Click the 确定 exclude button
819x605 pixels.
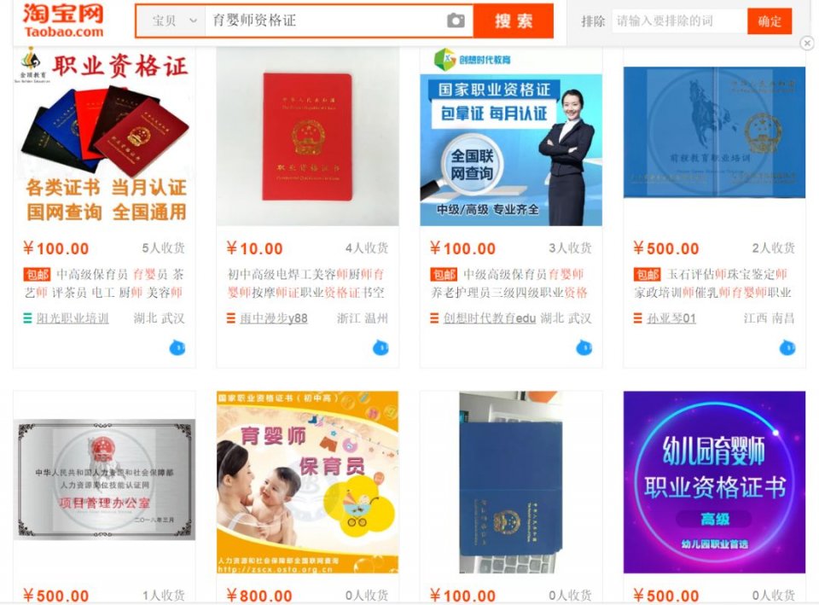770,21
